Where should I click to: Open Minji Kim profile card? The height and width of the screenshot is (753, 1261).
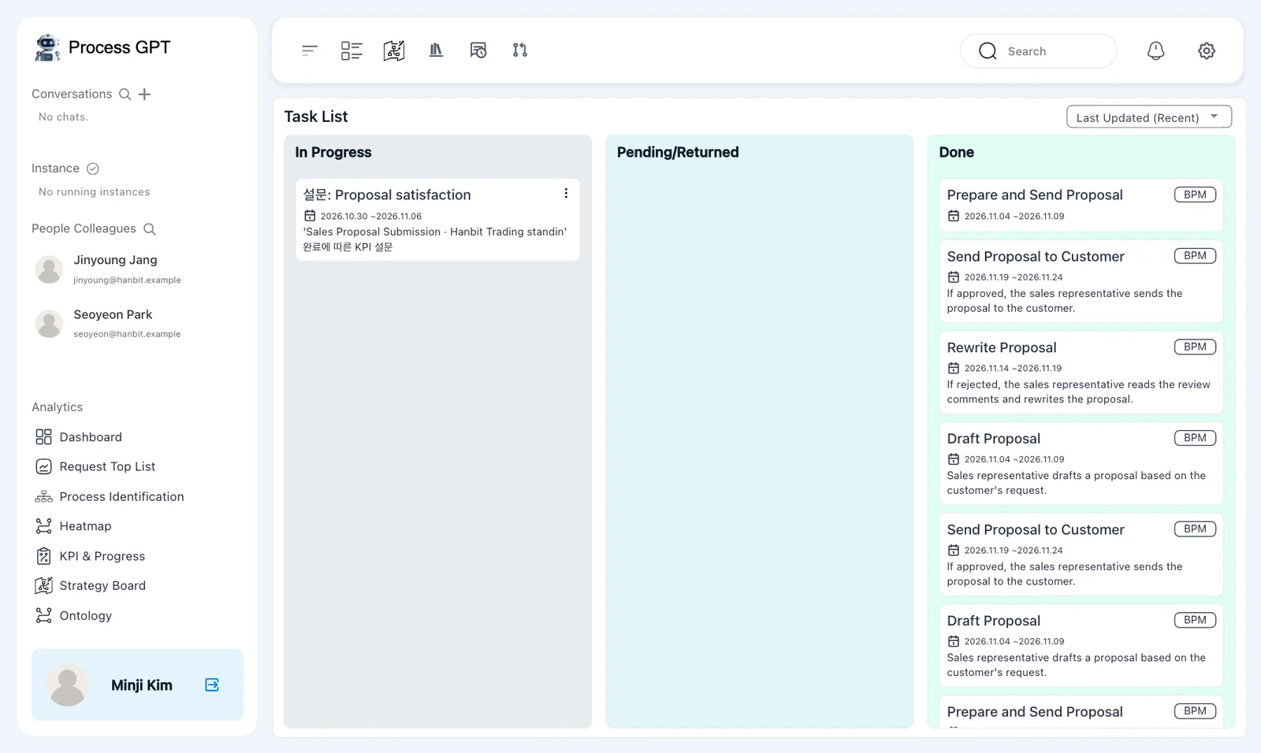click(137, 684)
